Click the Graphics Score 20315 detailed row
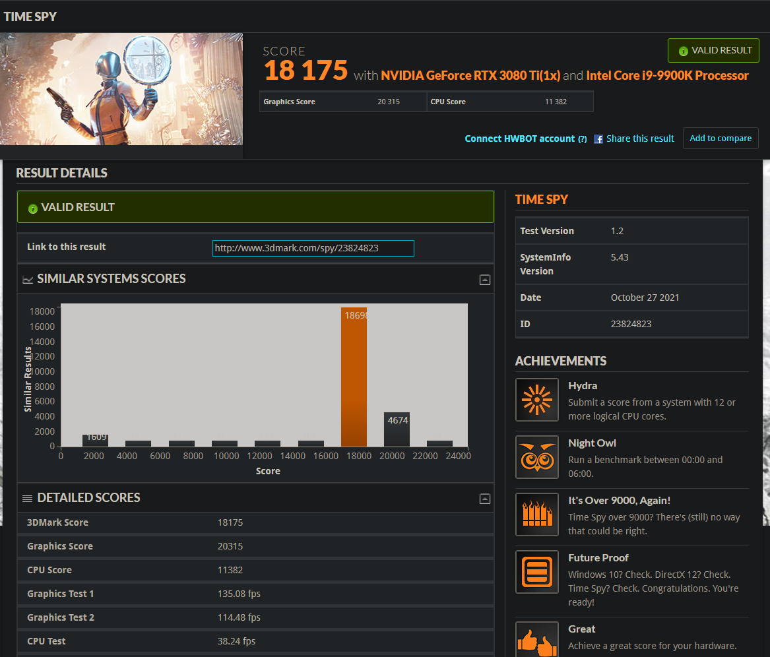The image size is (770, 657). (255, 546)
